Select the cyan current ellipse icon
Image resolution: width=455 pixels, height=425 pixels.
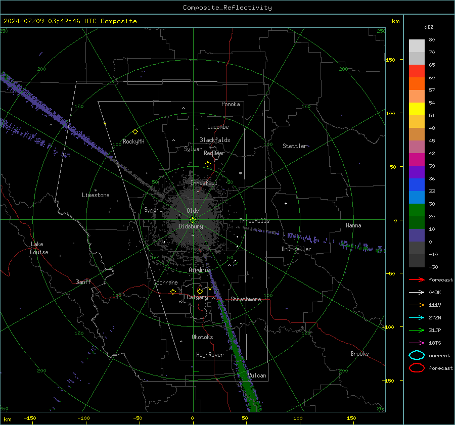click(x=417, y=355)
